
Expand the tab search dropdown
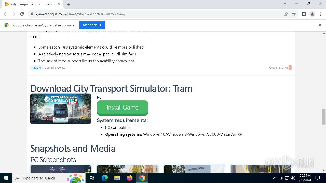pyautogui.click(x=285, y=4)
